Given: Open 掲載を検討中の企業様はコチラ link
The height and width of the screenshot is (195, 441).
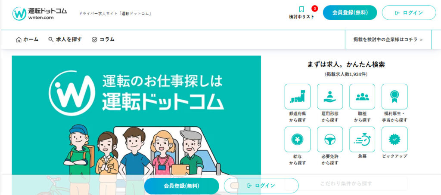Looking at the screenshot, I should [388, 40].
